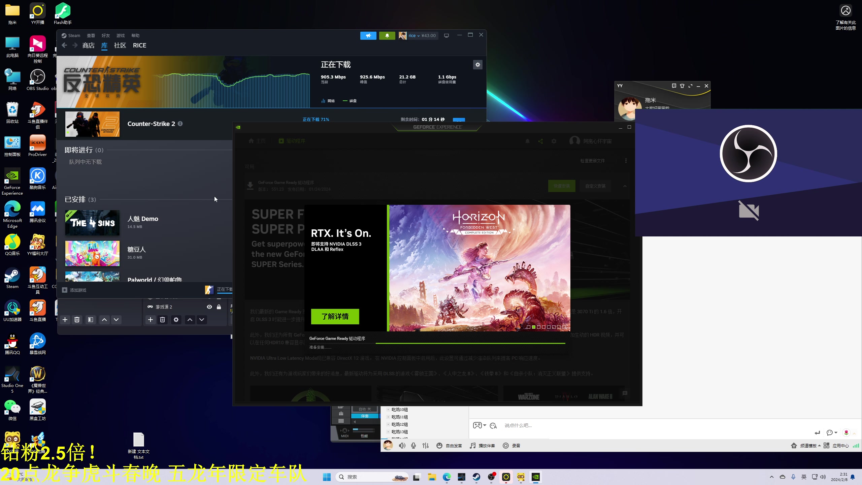Switch to 商店 store tab in Steam
The width and height of the screenshot is (862, 485).
click(x=88, y=45)
